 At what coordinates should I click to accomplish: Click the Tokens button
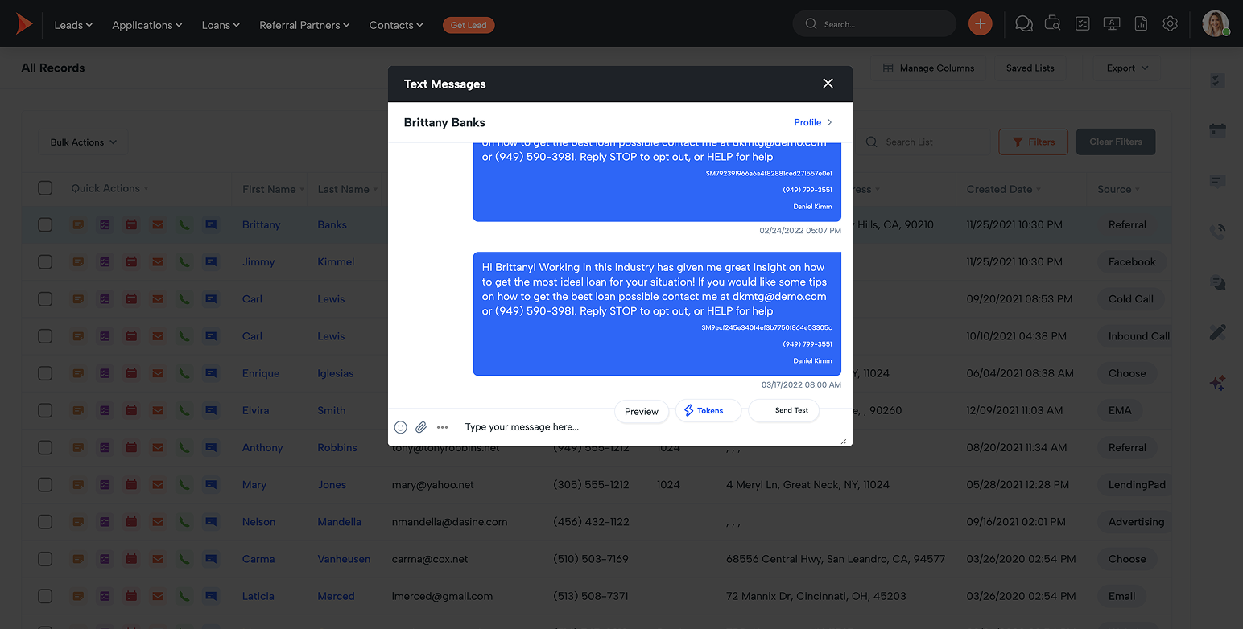point(708,410)
